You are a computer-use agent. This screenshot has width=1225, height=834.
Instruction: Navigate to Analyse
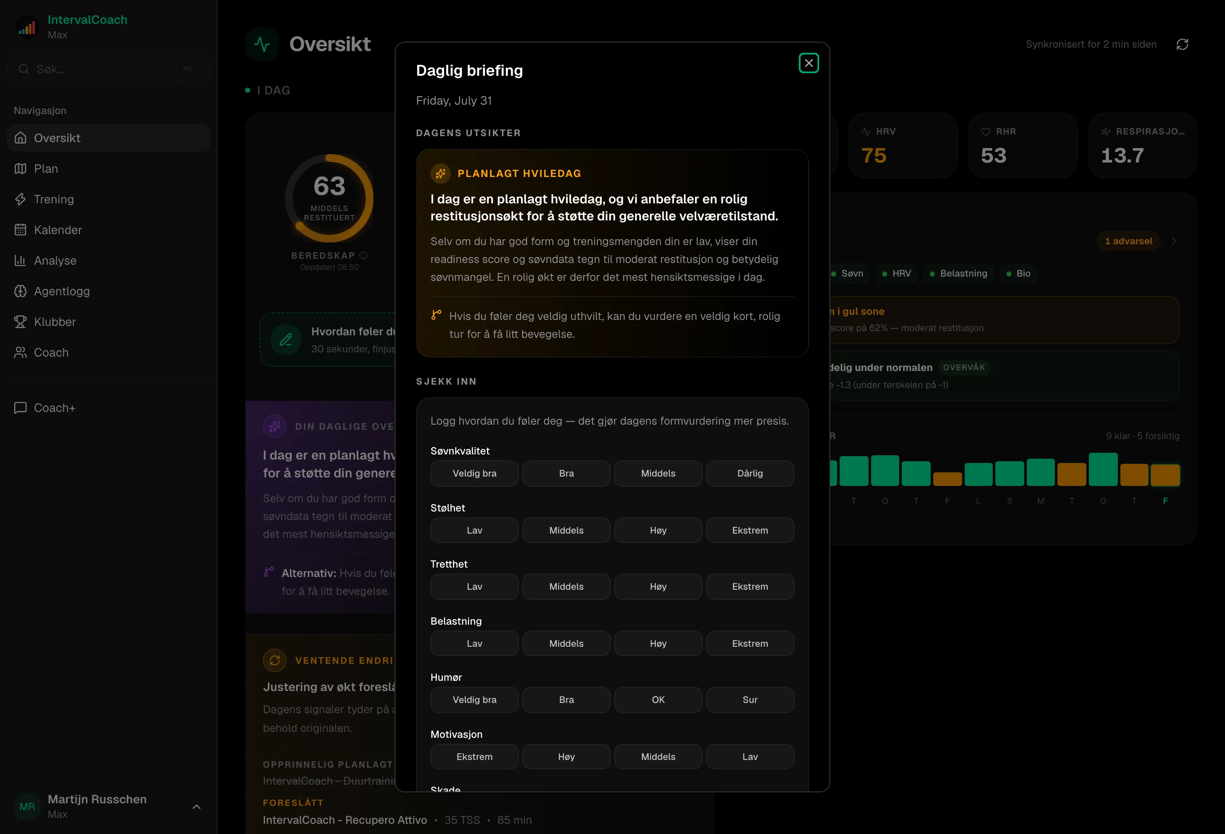(108, 260)
